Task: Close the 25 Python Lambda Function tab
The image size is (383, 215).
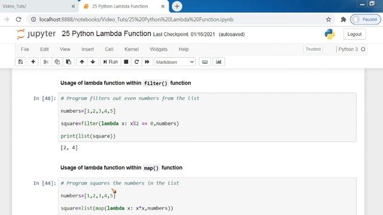Action: coord(163,7)
